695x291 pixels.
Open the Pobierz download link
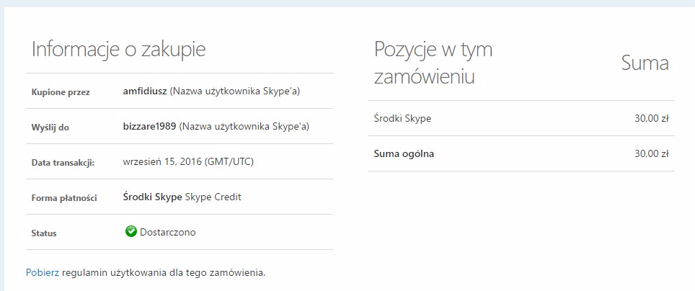42,273
